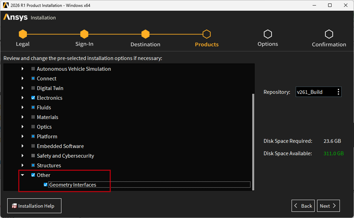Toggle the Optics checkbox

click(x=33, y=127)
